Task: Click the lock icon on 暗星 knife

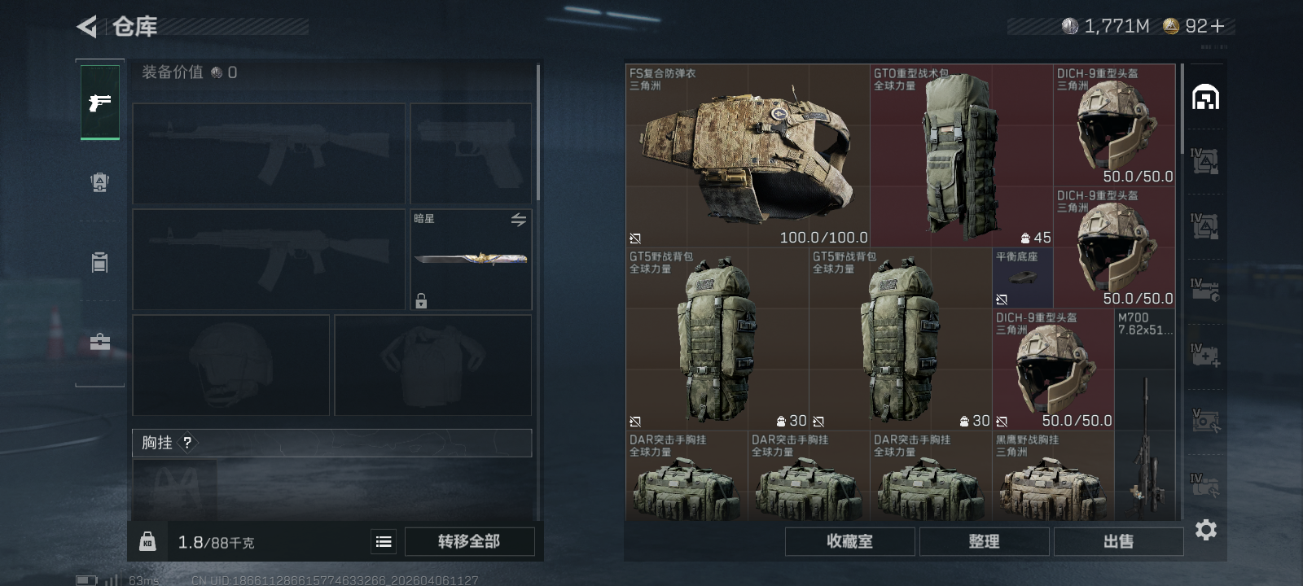Action: 421,301
